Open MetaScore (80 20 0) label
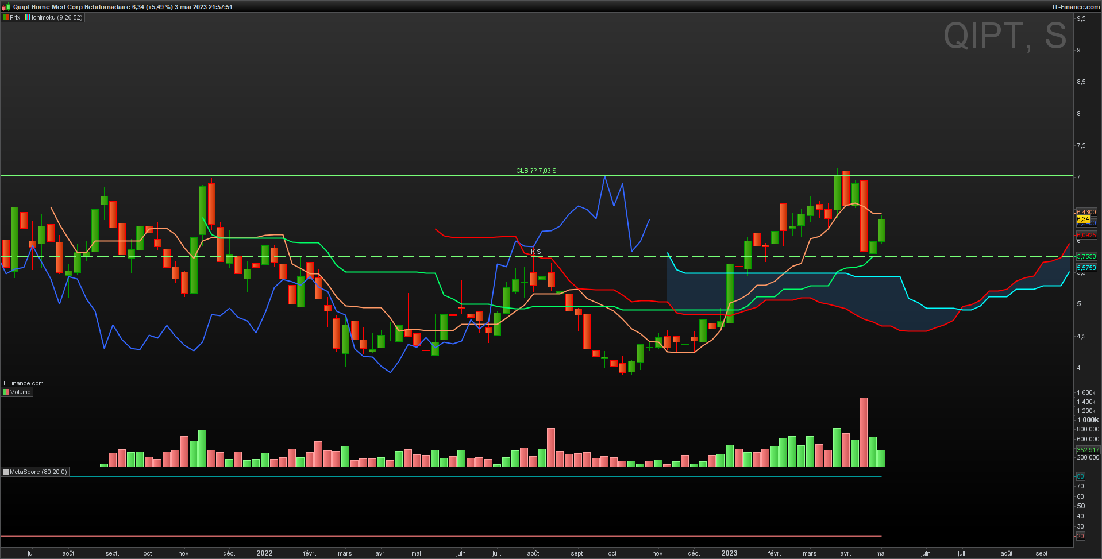 (38, 472)
